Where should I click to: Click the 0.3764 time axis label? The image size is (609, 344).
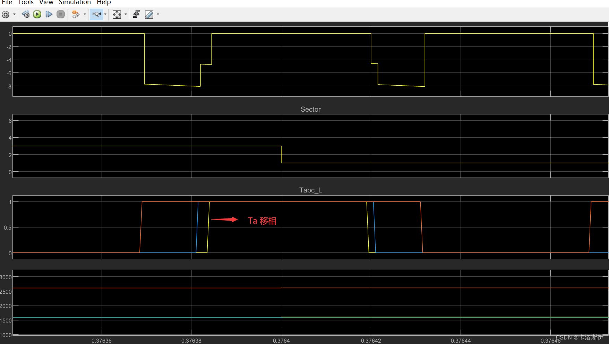pyautogui.click(x=281, y=341)
